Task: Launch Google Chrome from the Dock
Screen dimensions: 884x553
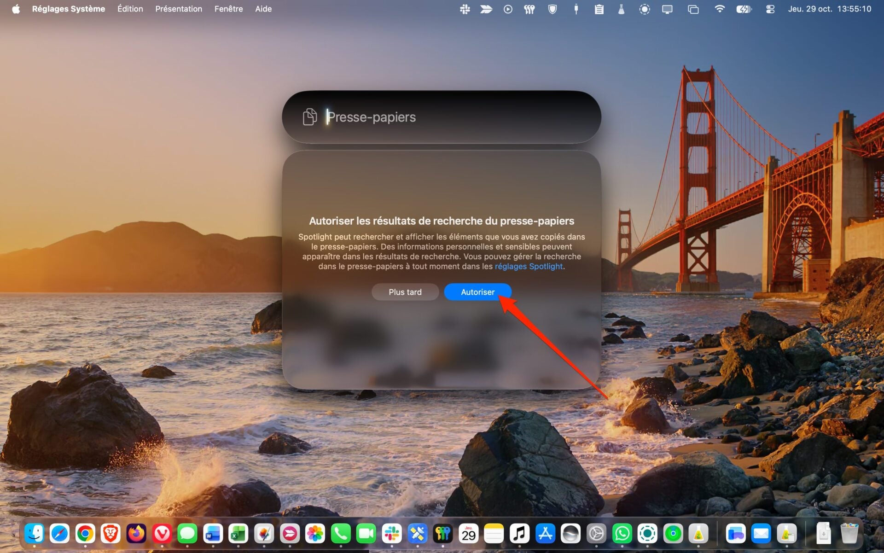Action: pos(85,534)
